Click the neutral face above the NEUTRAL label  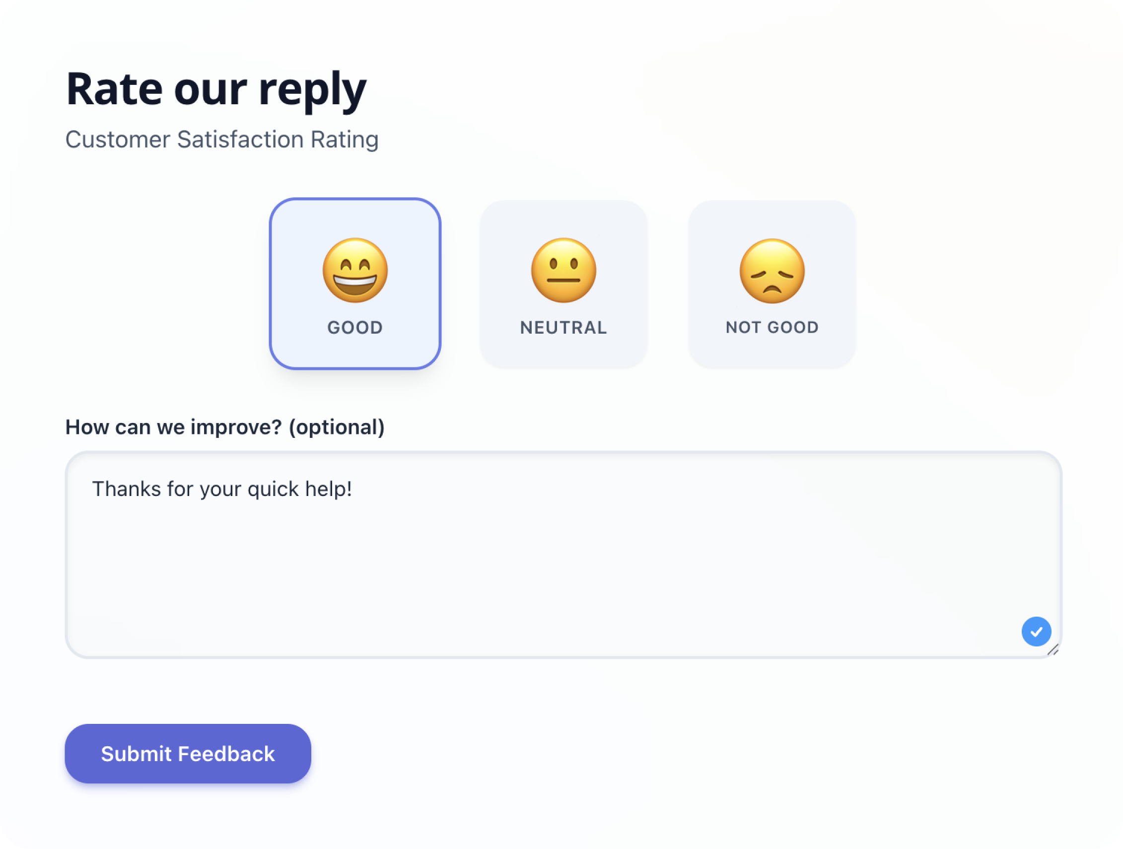pyautogui.click(x=563, y=271)
